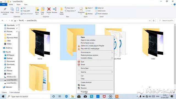The image size is (176, 99).
Task: Expand the address bar history dropdown
Action: click(150, 21)
